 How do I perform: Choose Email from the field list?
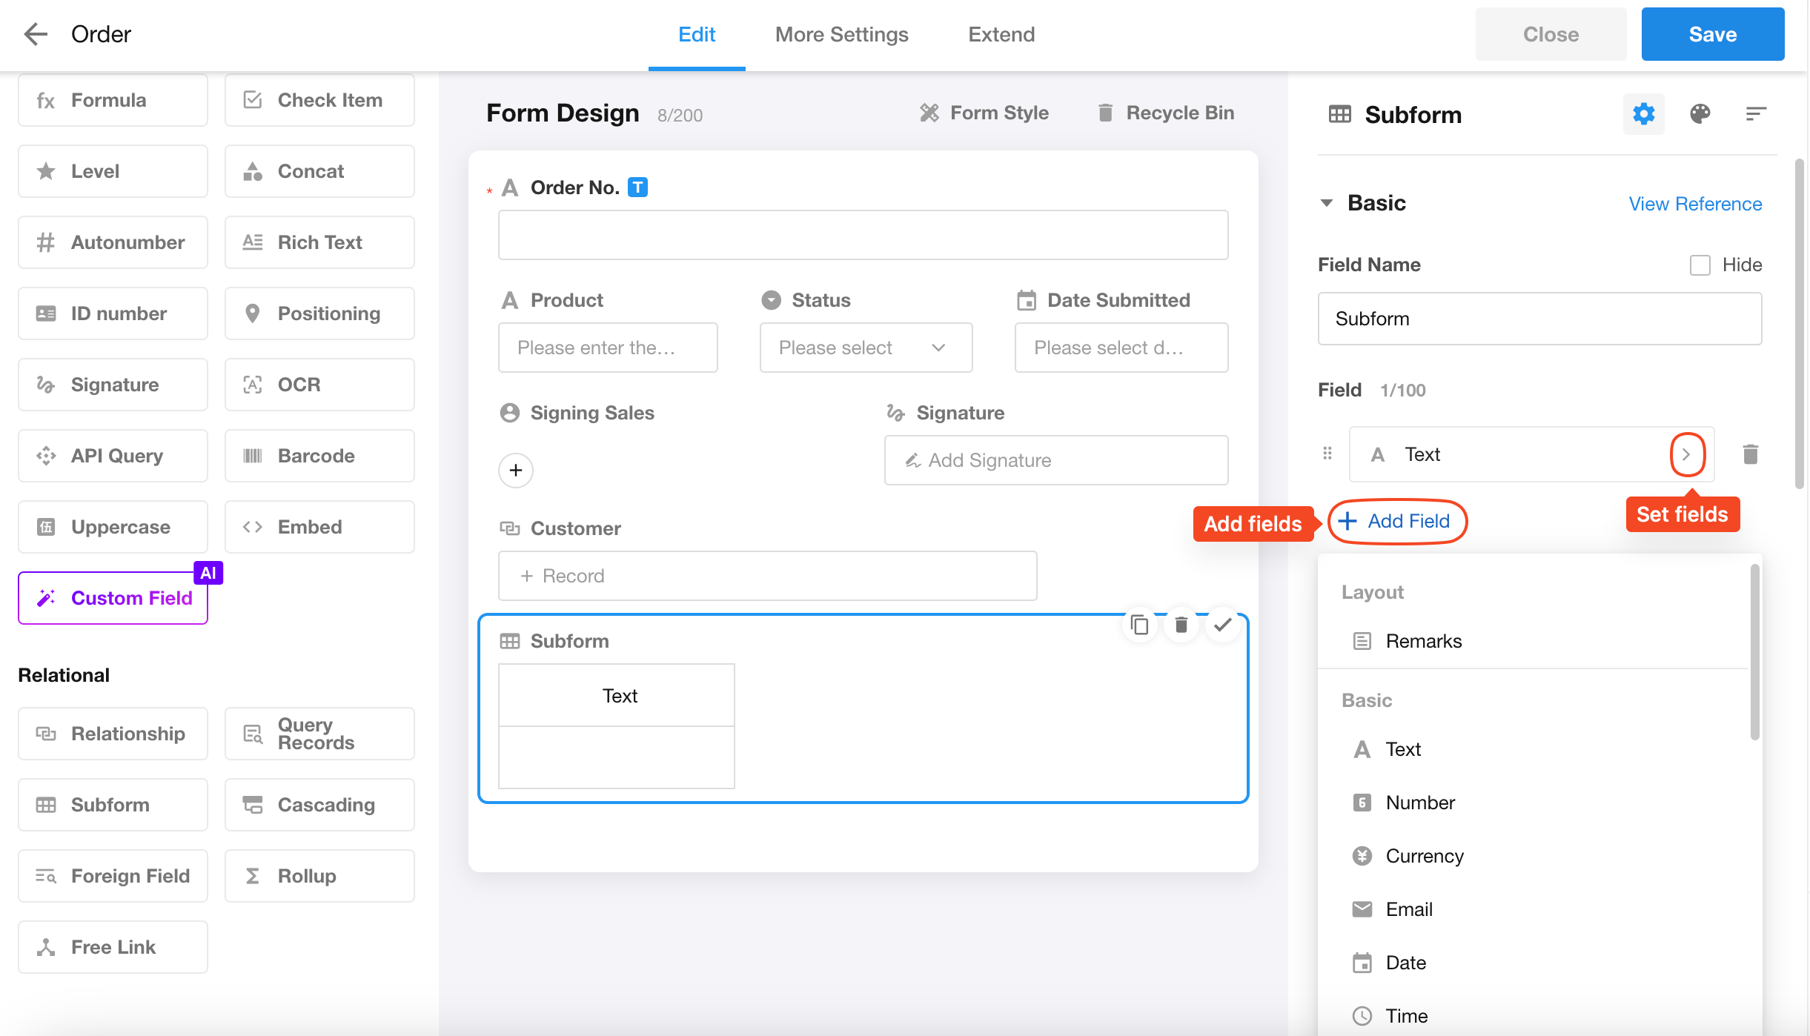(1532, 909)
